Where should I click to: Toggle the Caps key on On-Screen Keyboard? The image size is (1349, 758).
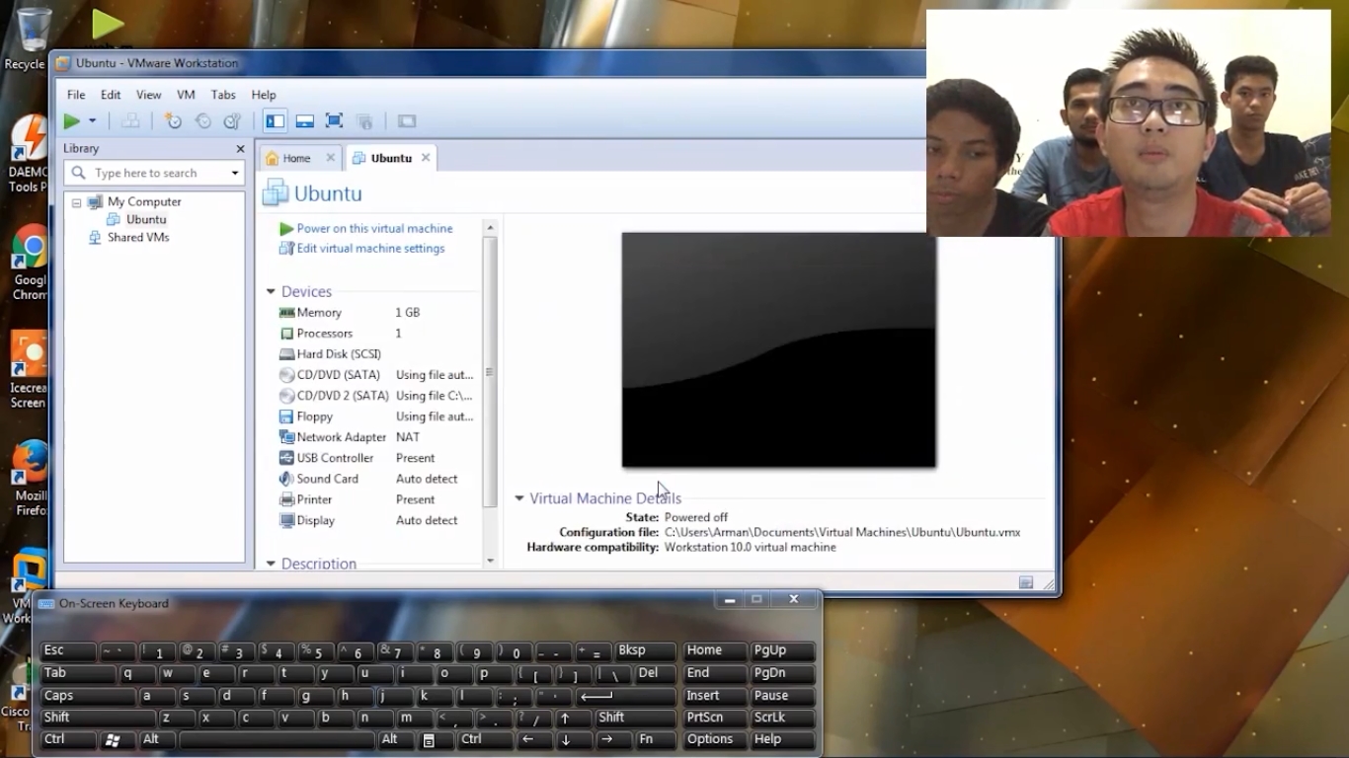88,696
